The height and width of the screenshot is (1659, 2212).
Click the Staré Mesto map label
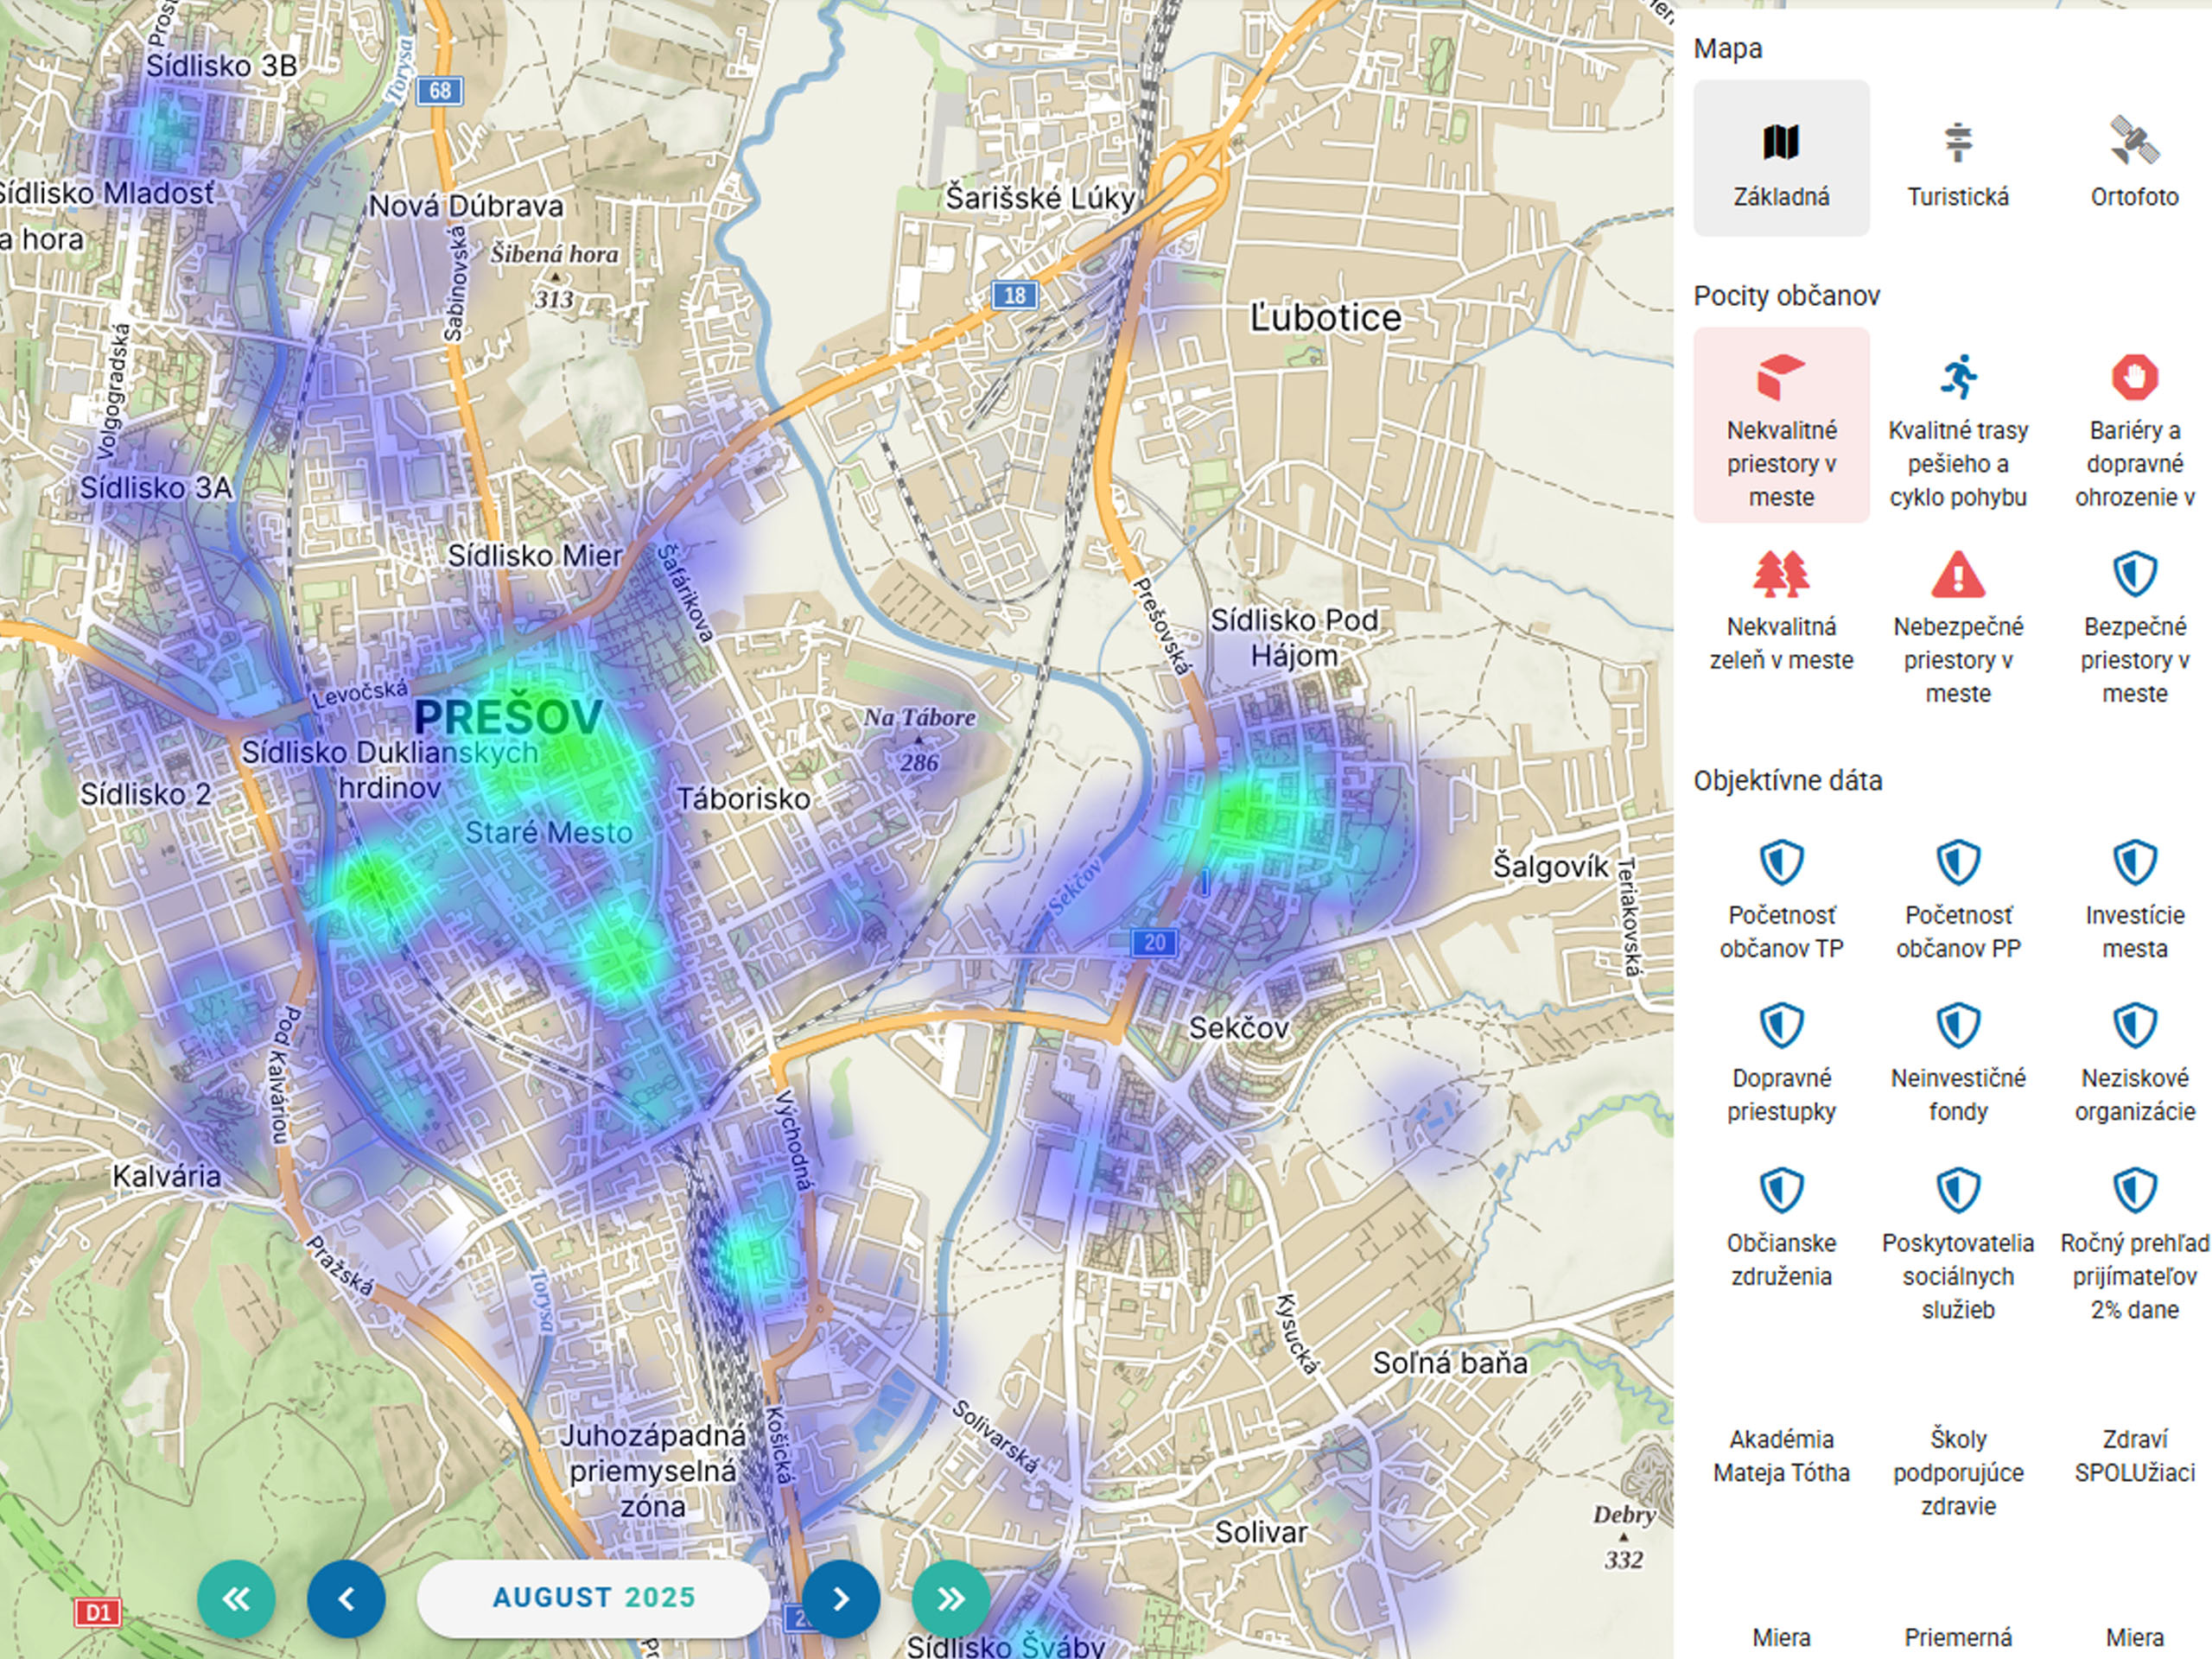point(549,832)
